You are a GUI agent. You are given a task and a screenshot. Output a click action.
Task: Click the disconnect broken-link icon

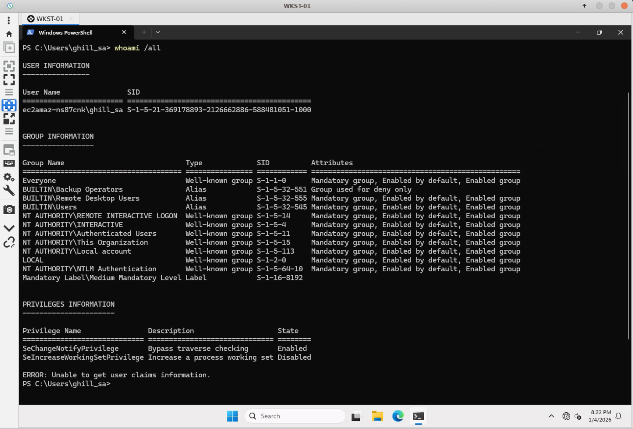pyautogui.click(x=9, y=242)
